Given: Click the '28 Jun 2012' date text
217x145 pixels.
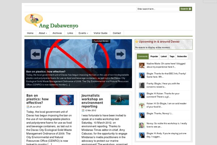Looking at the screenshot, I should click(x=35, y=107).
